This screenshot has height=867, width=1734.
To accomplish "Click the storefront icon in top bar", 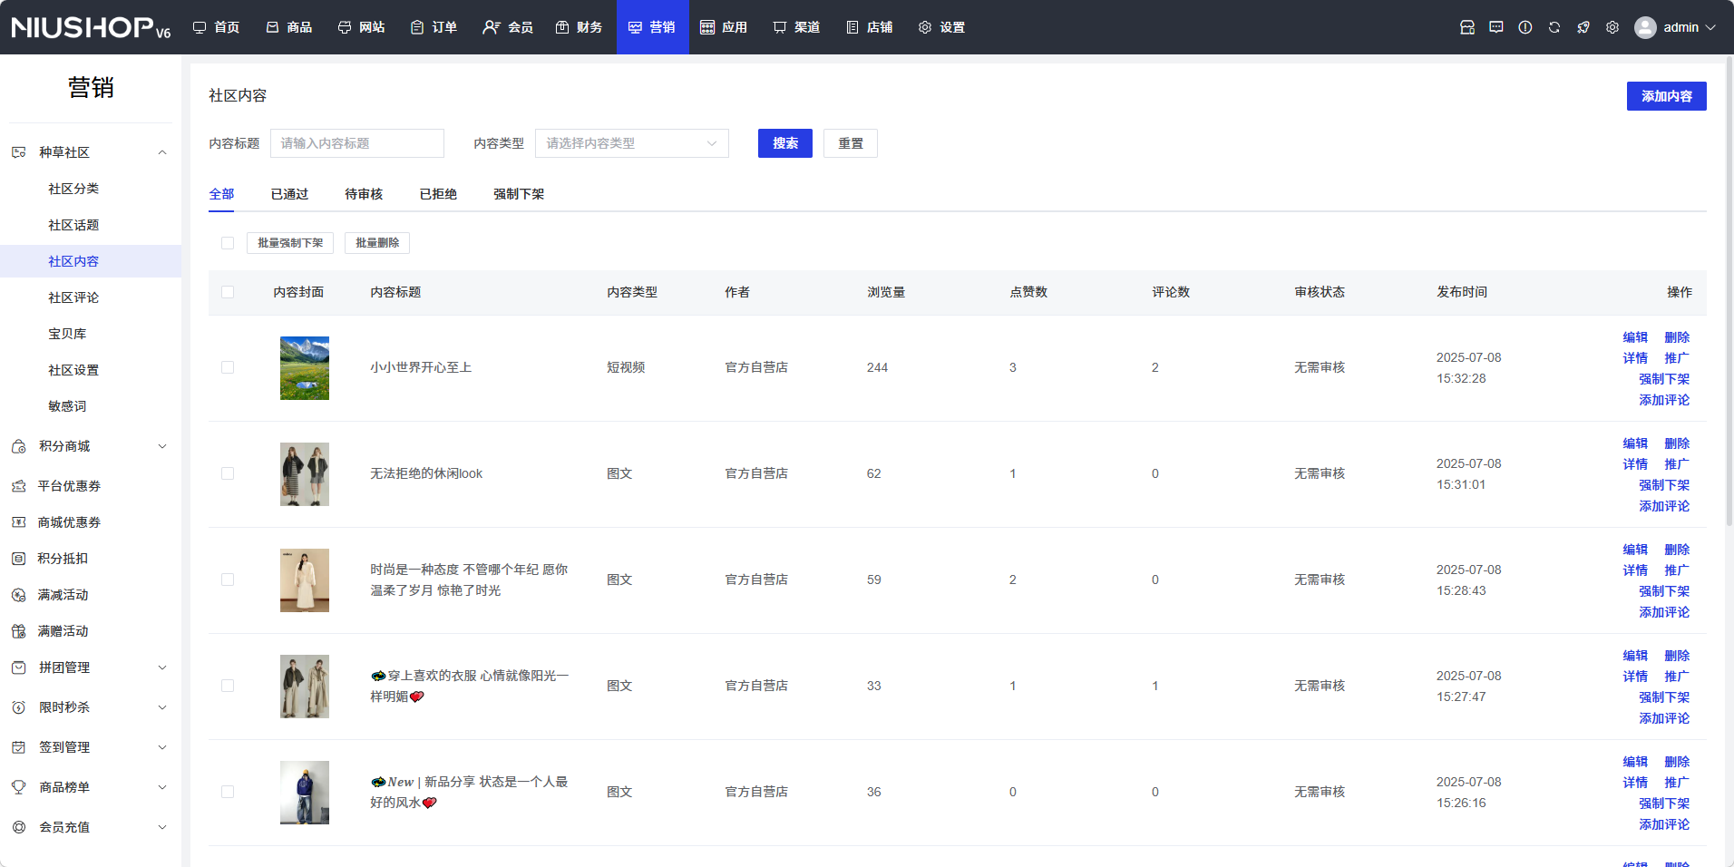I will 1466,27.
